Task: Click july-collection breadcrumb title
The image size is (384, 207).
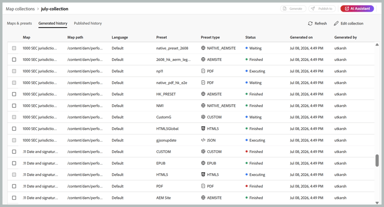Action: coord(55,9)
